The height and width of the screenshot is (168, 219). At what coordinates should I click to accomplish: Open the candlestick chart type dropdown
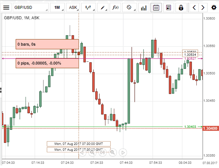tap(88, 8)
